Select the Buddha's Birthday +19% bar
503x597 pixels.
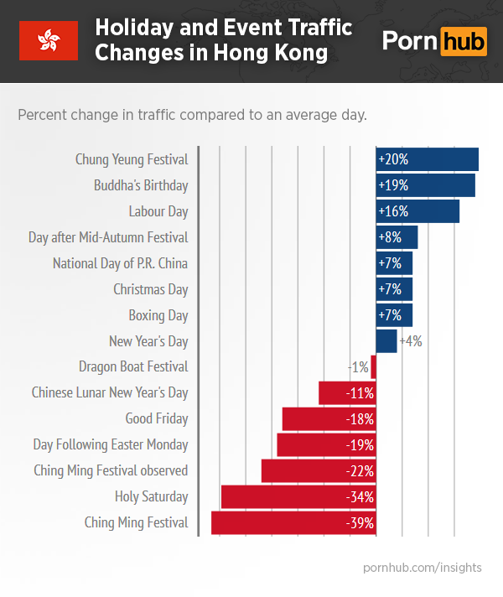pos(425,185)
